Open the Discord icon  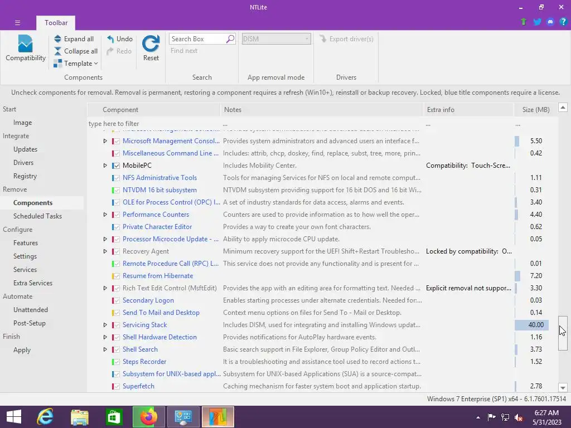coord(550,22)
